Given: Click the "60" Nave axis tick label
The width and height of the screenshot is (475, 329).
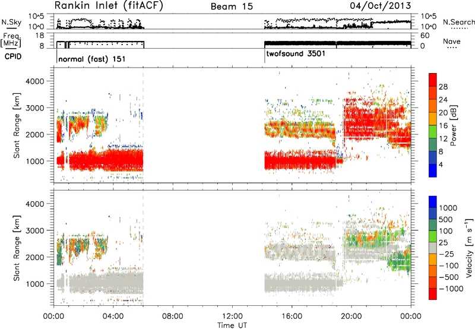Looking at the screenshot, I should 425,36.
